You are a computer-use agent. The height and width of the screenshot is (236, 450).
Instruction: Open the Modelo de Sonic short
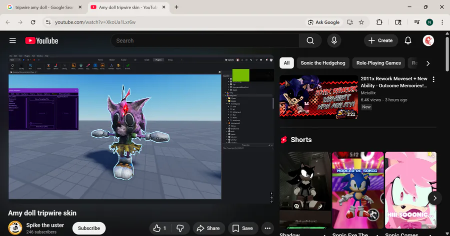coord(358,190)
